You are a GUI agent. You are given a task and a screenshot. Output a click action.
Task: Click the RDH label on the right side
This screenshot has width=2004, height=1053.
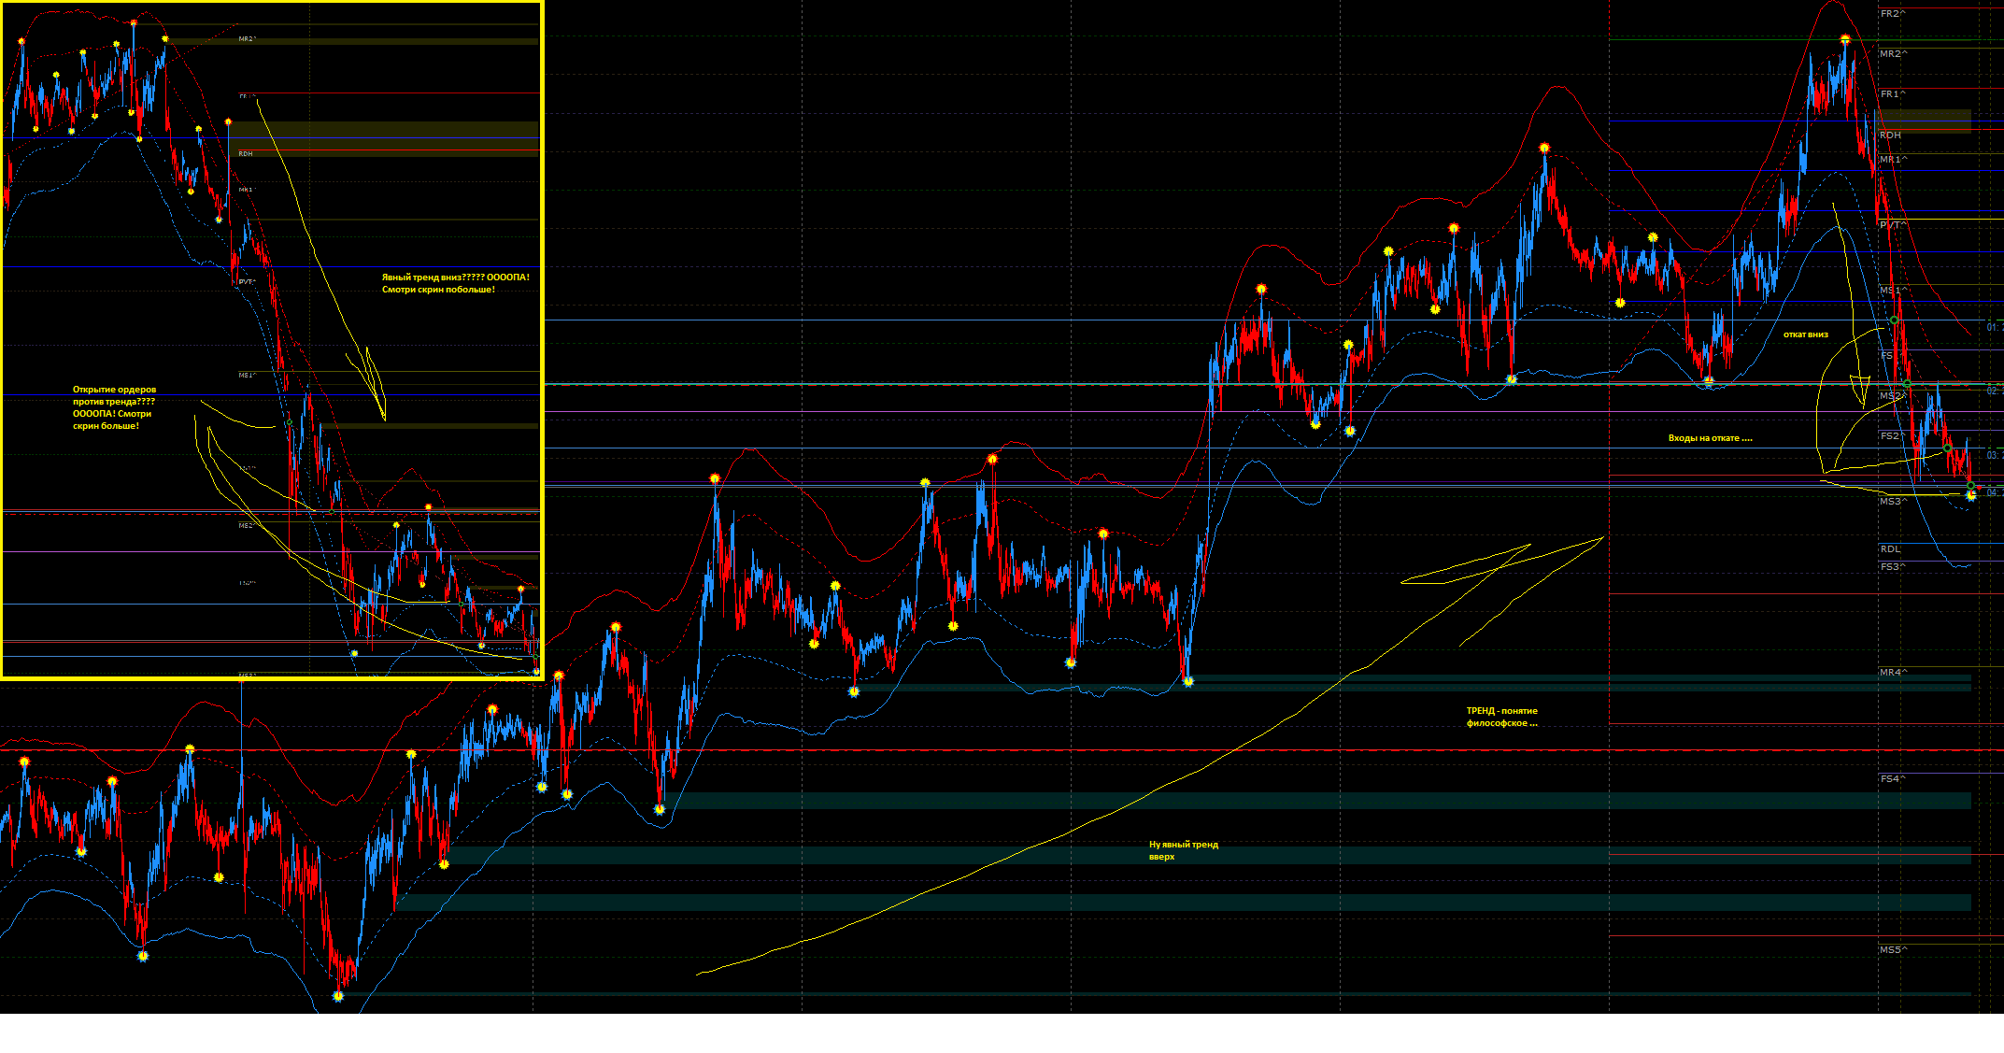tap(1890, 135)
